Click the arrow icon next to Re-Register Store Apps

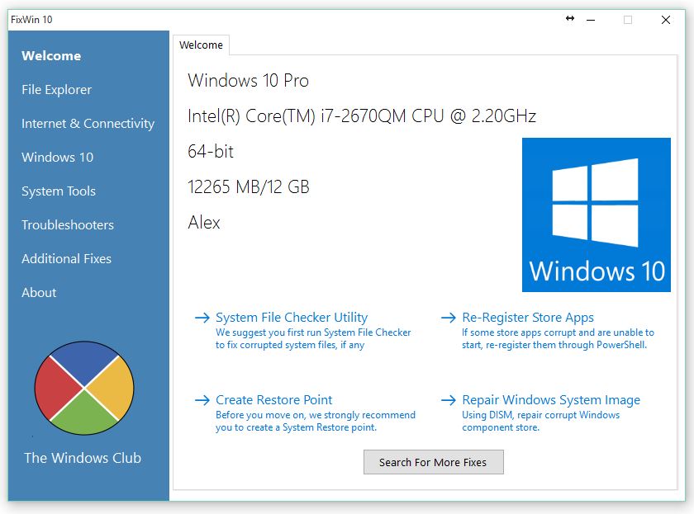tap(449, 318)
